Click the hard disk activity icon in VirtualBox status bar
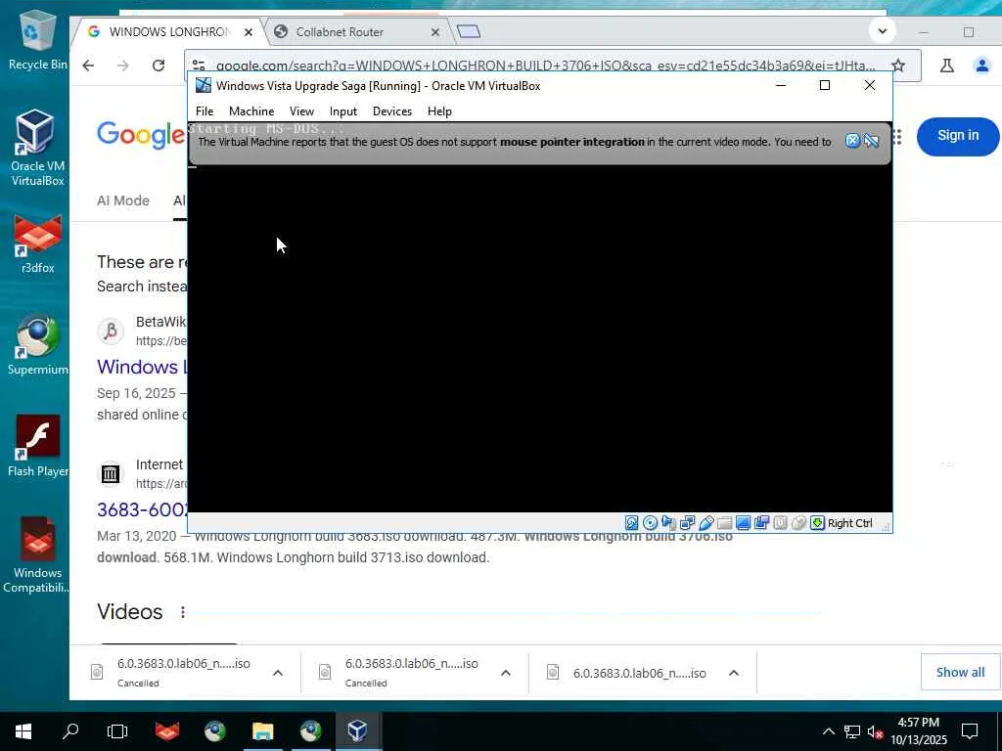The height and width of the screenshot is (751, 1002). (x=631, y=523)
